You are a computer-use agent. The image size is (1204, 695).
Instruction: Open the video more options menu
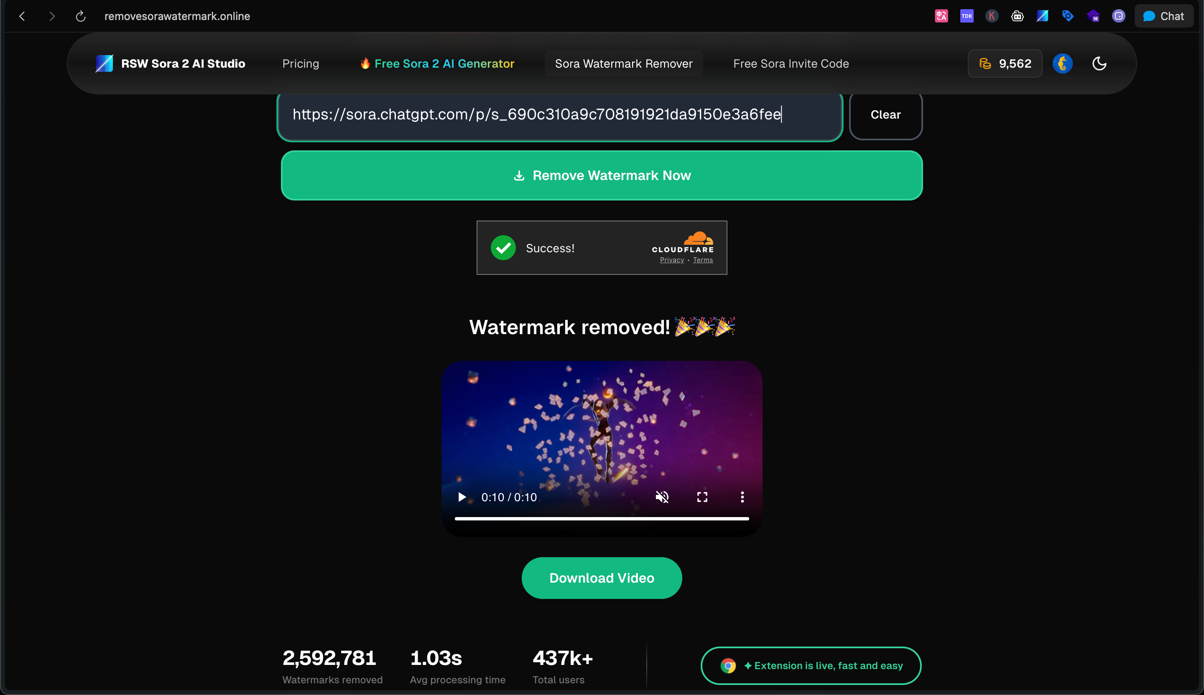(x=742, y=497)
